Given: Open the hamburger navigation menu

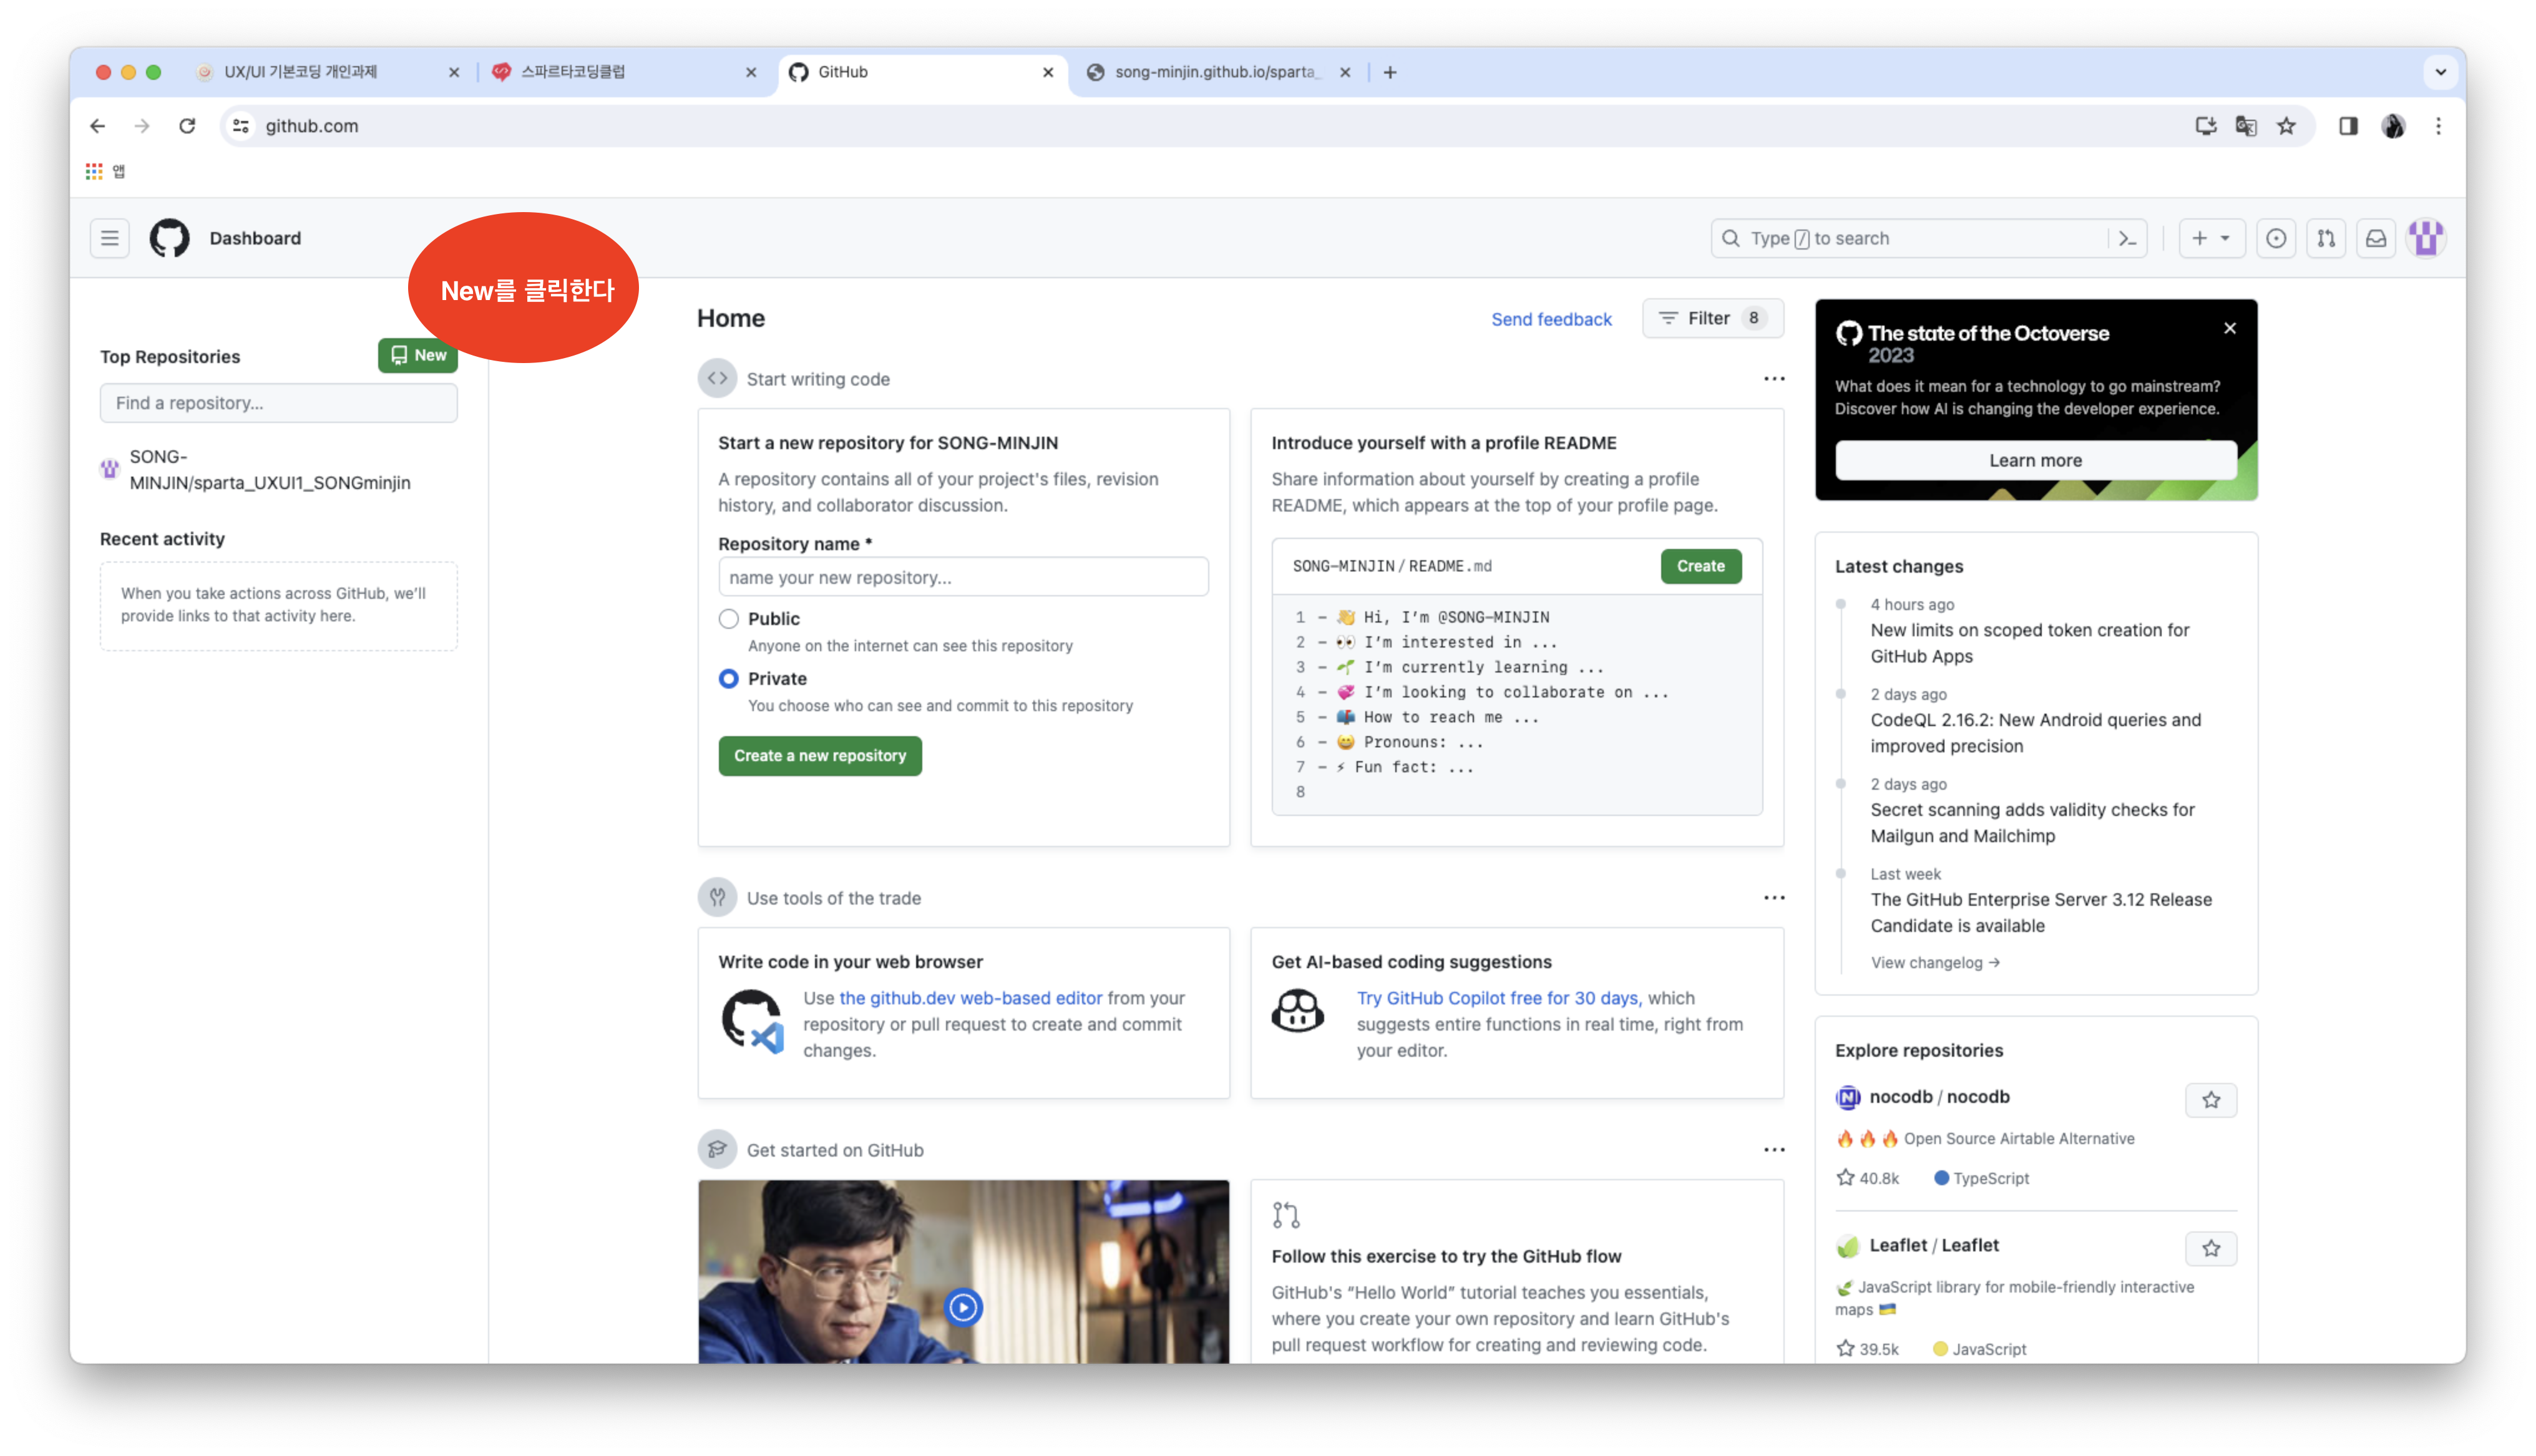Looking at the screenshot, I should pyautogui.click(x=109, y=238).
